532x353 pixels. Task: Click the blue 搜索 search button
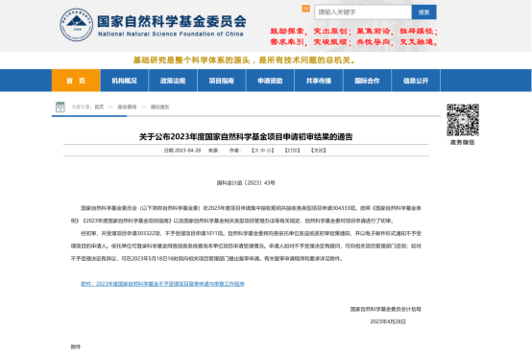423,12
